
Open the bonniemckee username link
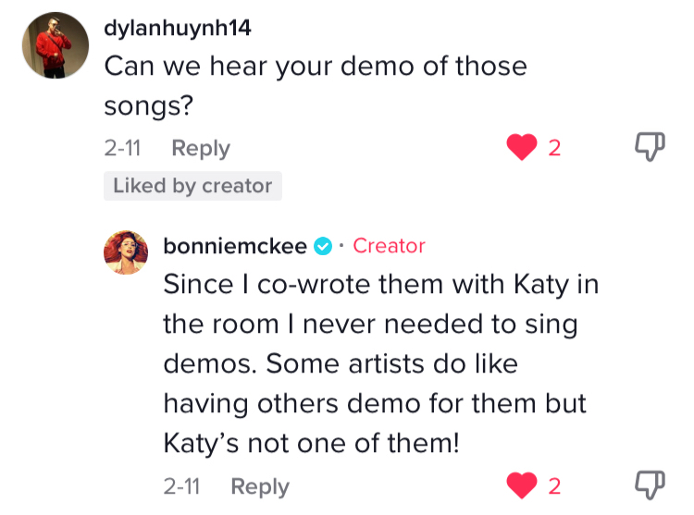(x=235, y=246)
